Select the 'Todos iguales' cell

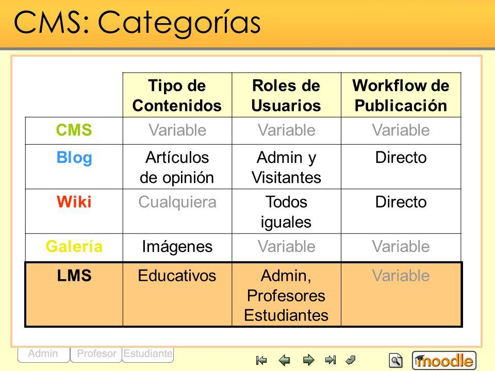point(286,211)
